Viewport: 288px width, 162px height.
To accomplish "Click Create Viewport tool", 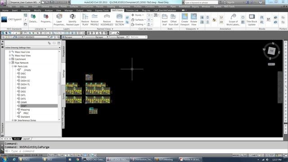I will [184, 19].
